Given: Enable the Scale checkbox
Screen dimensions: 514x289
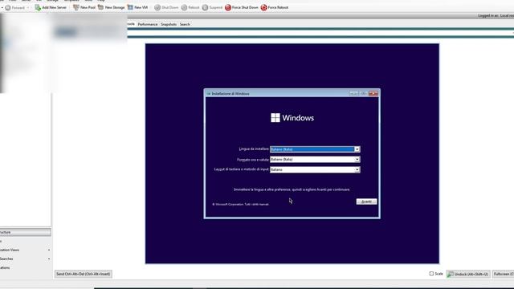Looking at the screenshot, I should pos(431,274).
